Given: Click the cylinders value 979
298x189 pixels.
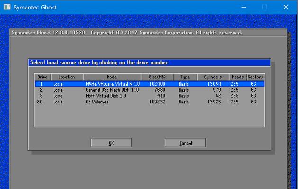Looking at the screenshot, I should [217, 90].
